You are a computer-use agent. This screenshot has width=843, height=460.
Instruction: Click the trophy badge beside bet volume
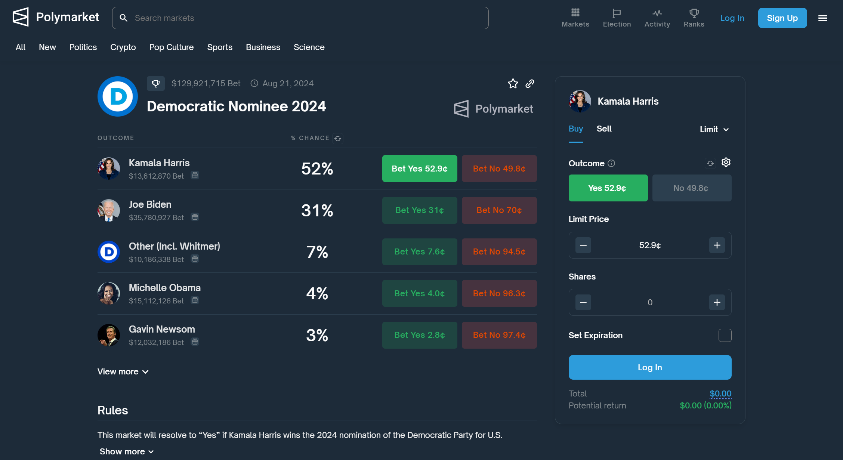pyautogui.click(x=156, y=83)
